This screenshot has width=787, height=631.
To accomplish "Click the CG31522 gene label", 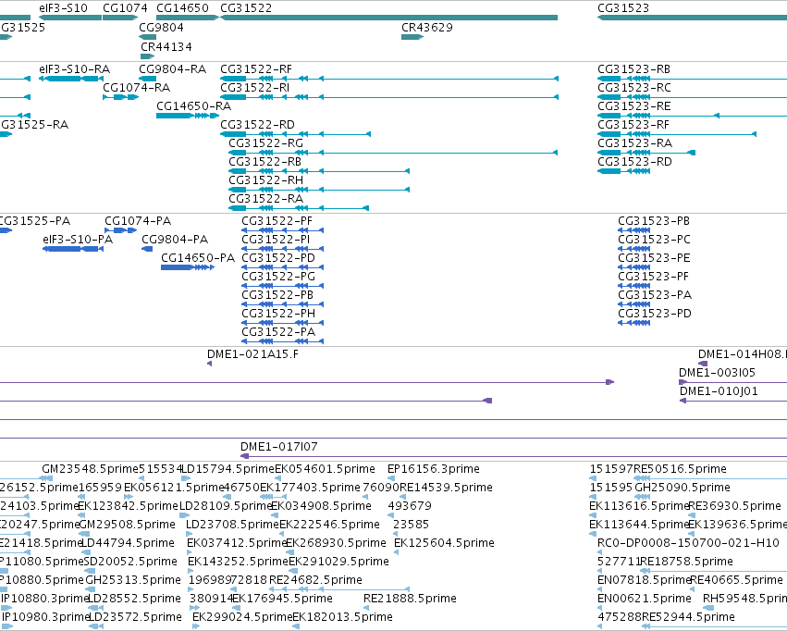I will tap(246, 8).
